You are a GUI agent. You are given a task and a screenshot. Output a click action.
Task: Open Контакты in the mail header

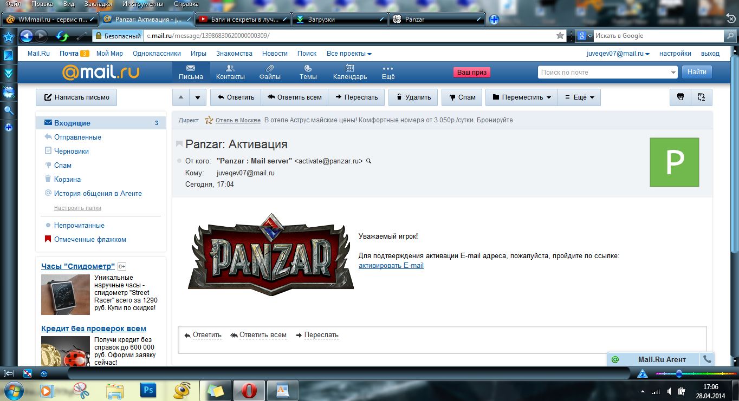click(x=230, y=72)
